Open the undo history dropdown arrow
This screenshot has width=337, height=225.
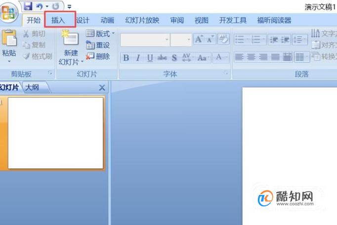(x=47, y=6)
